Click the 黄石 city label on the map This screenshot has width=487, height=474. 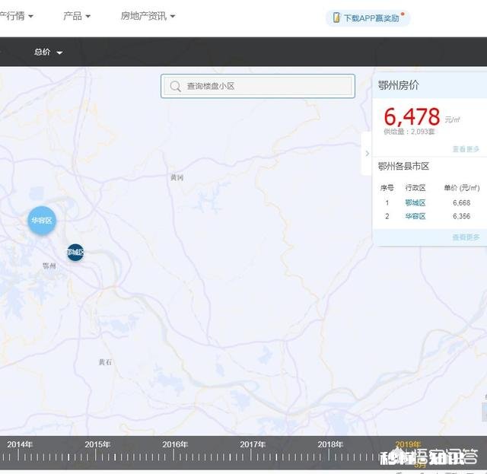click(105, 362)
